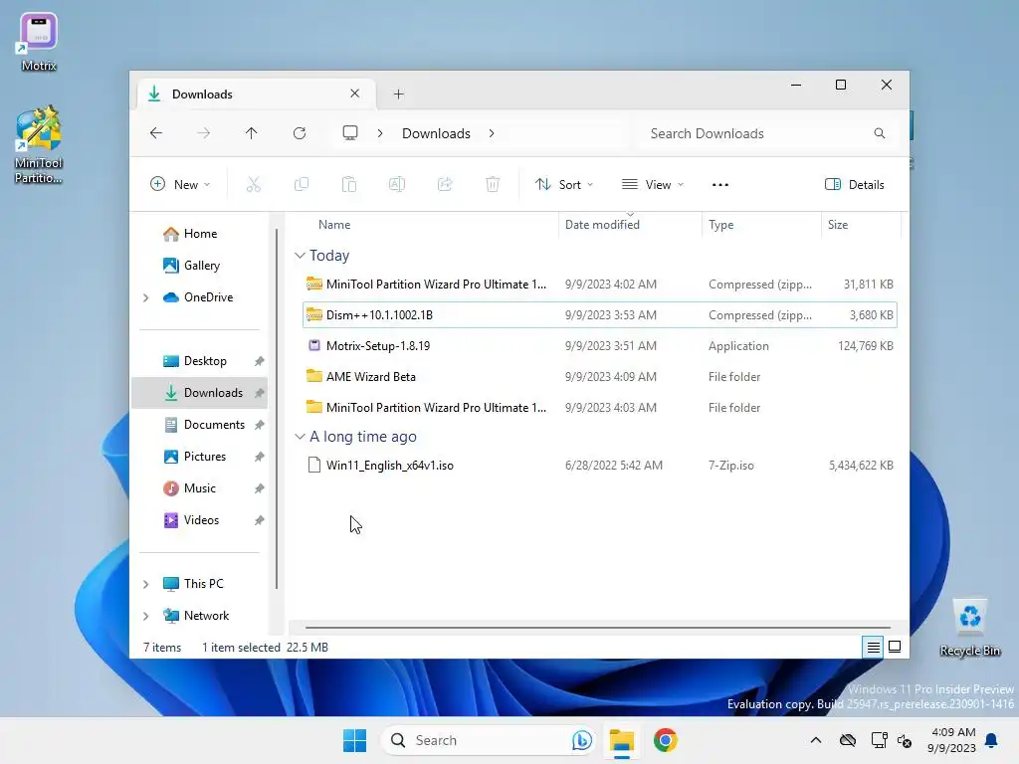Add a new tab
1019x764 pixels.
[398, 95]
